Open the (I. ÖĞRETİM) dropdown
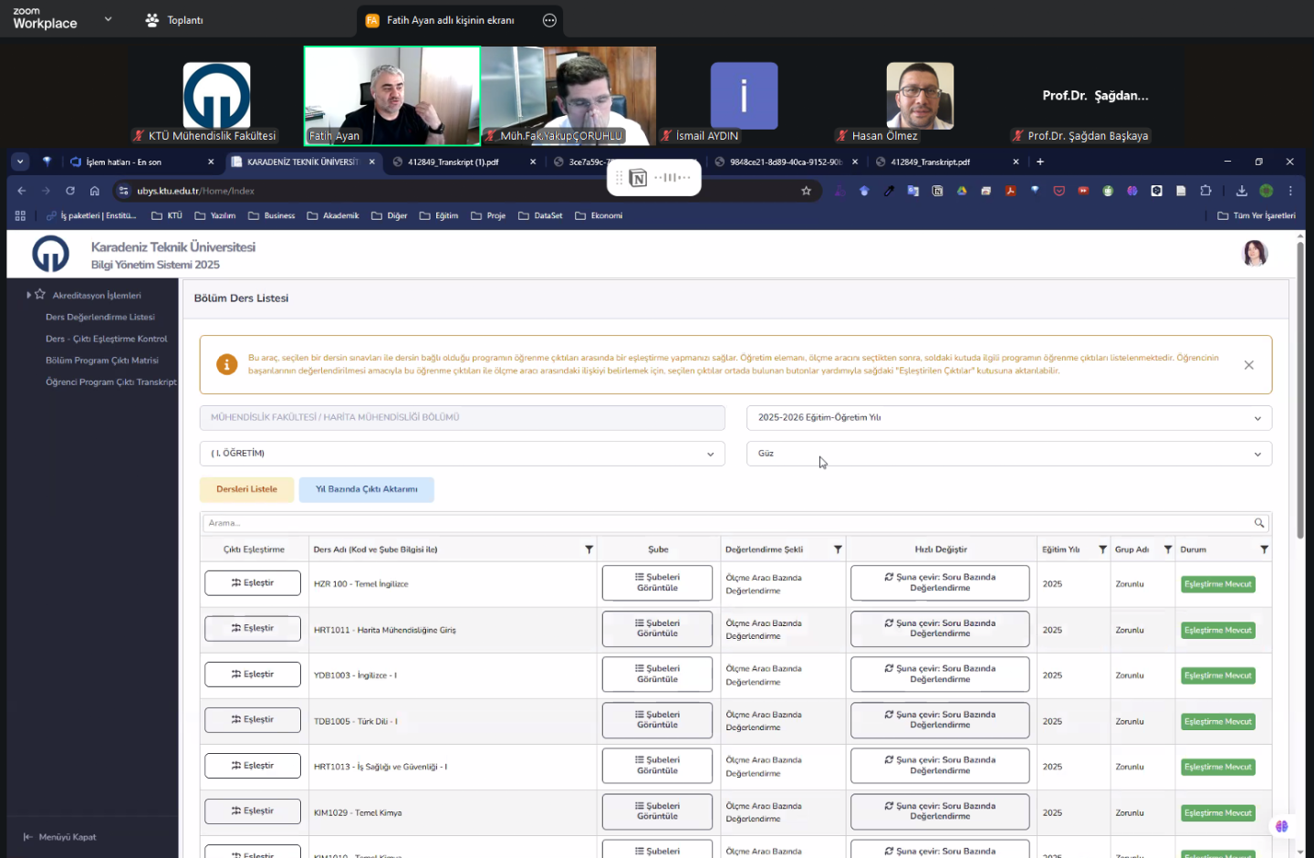The height and width of the screenshot is (858, 1314). point(462,454)
